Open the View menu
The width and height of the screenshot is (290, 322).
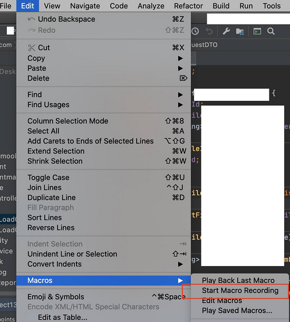[x=52, y=6]
